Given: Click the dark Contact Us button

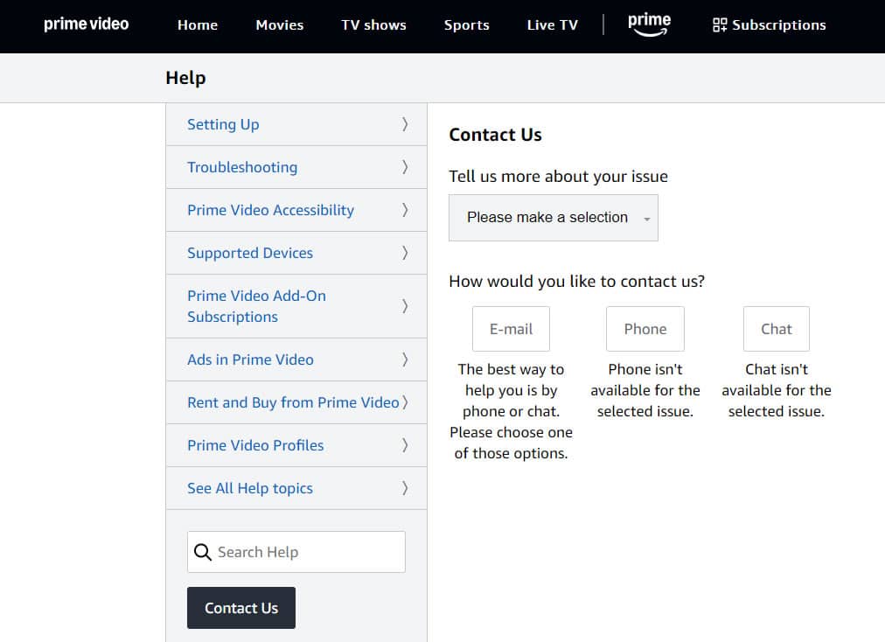Looking at the screenshot, I should [241, 608].
